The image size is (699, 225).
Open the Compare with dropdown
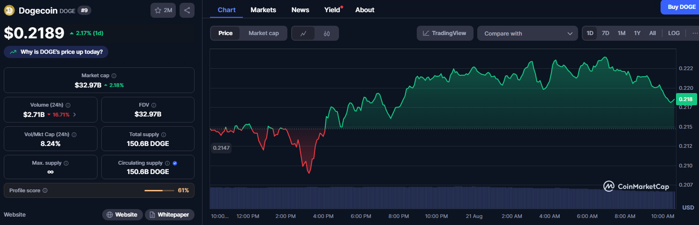point(528,33)
